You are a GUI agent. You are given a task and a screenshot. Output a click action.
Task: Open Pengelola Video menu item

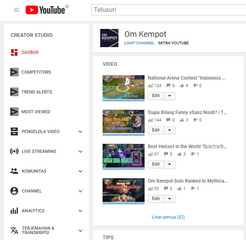[x=41, y=131]
